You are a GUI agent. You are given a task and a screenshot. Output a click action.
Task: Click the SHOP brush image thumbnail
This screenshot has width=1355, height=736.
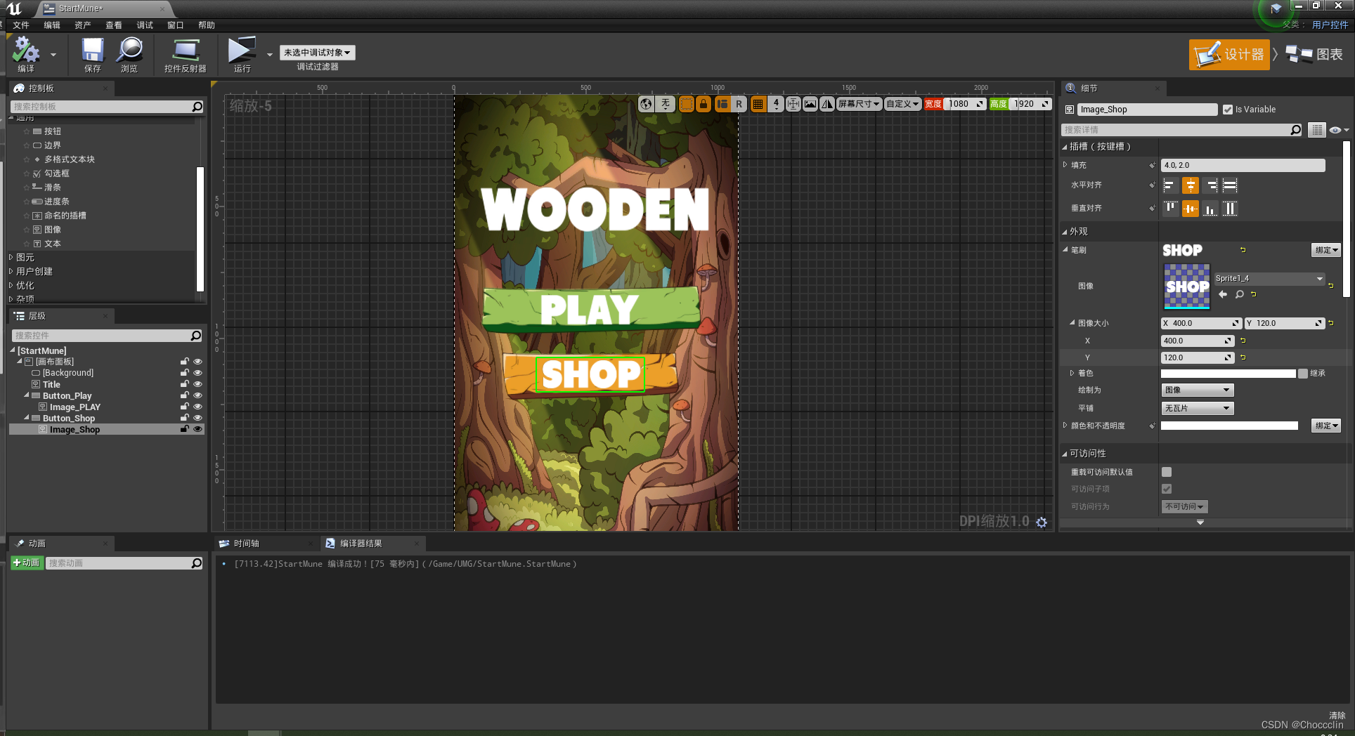[1187, 287]
